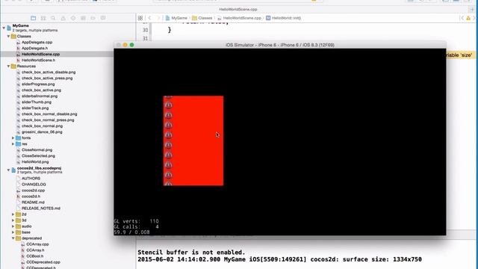Select check_box_active_press.png resource
478x269 pixels.
pyautogui.click(x=47, y=78)
